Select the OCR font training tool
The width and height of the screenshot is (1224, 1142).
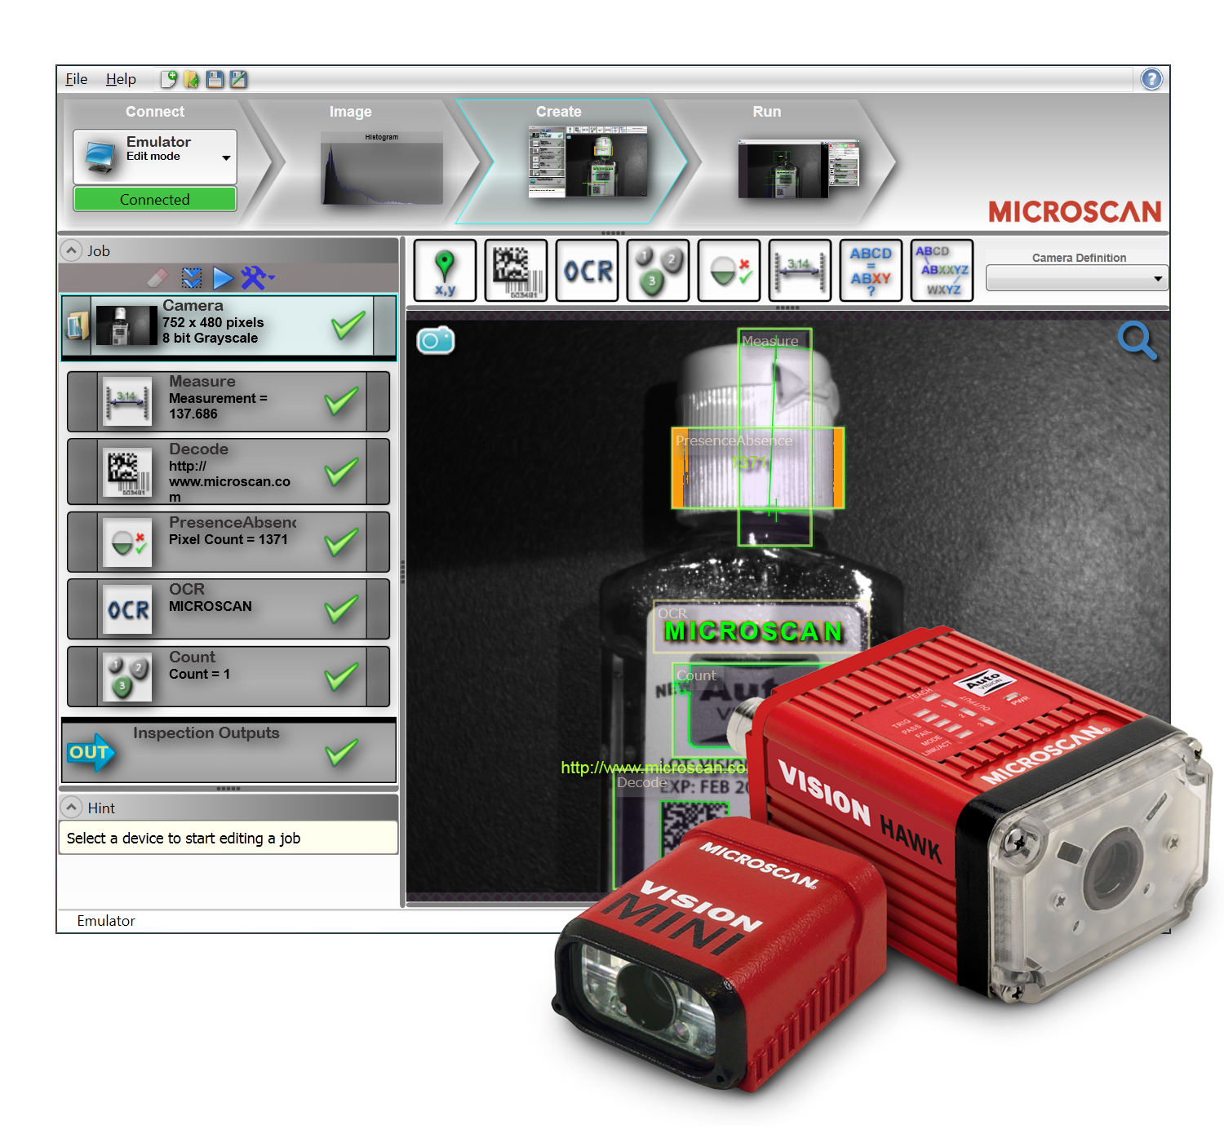tap(942, 270)
